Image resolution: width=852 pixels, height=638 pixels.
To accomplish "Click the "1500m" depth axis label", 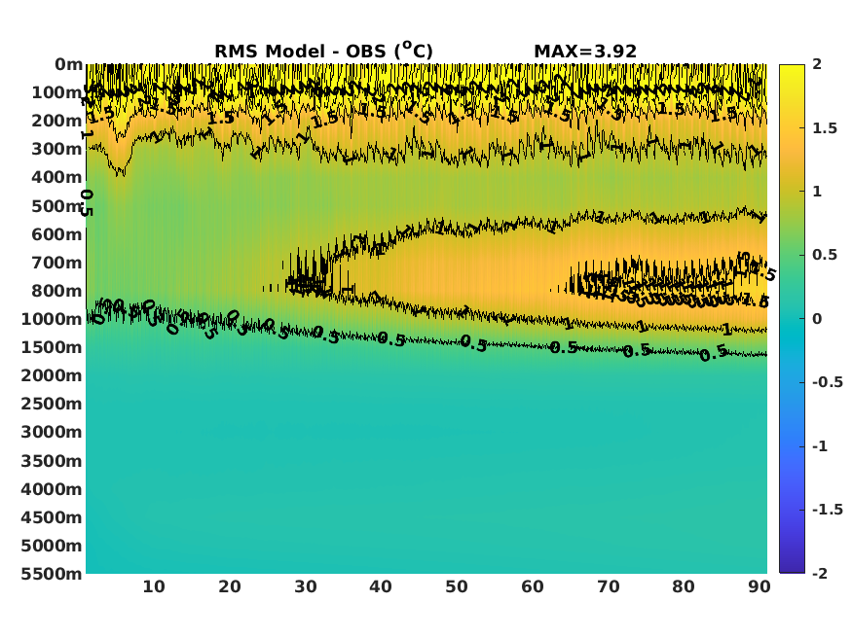I will (52, 347).
